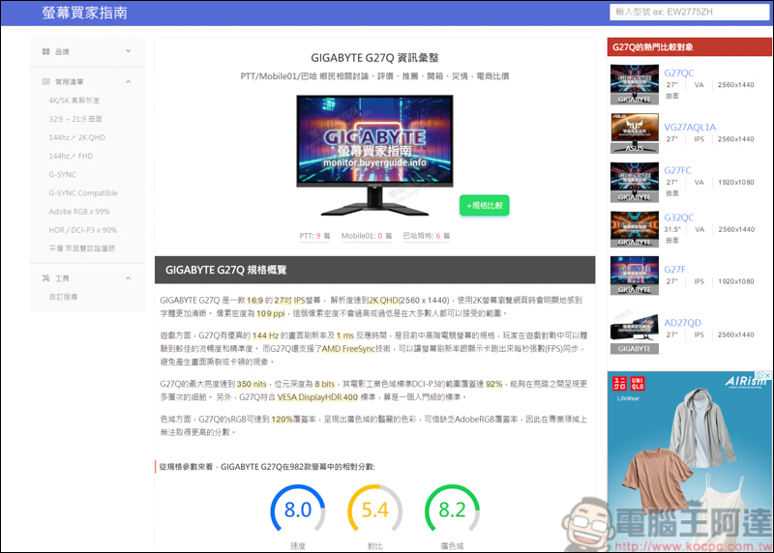Click the G32QC monitor thumbnail

[x=635, y=228]
